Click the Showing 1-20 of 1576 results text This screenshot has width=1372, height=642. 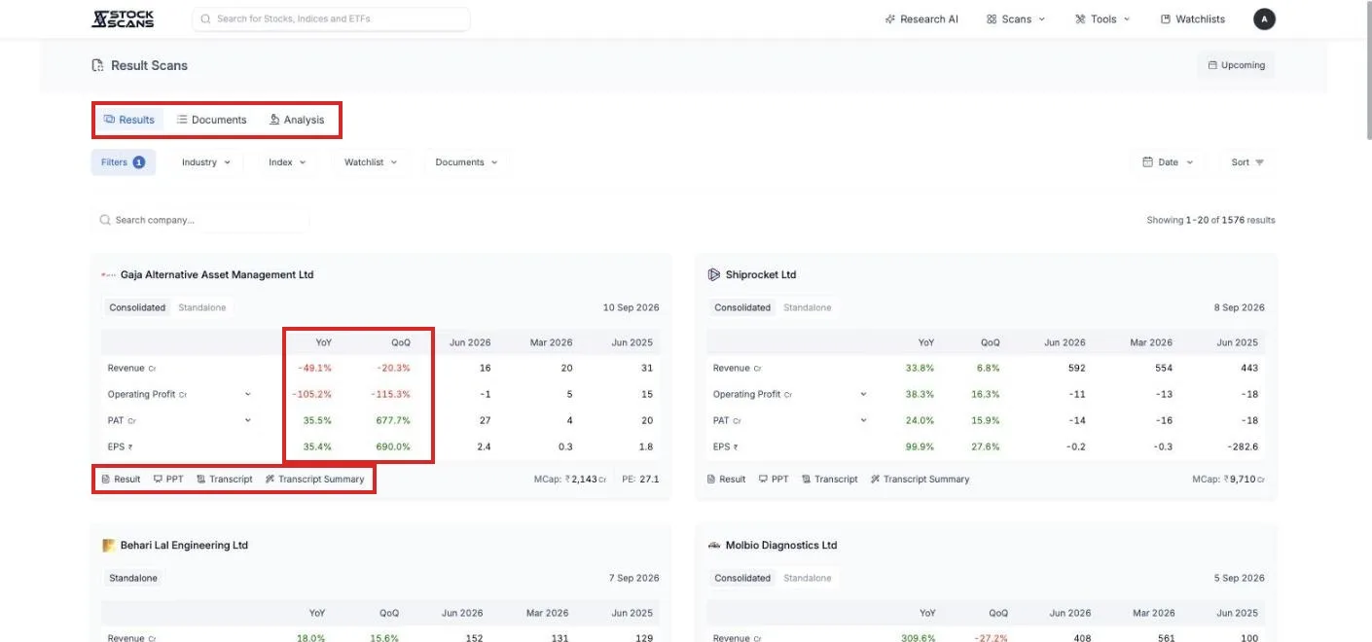pos(1210,220)
